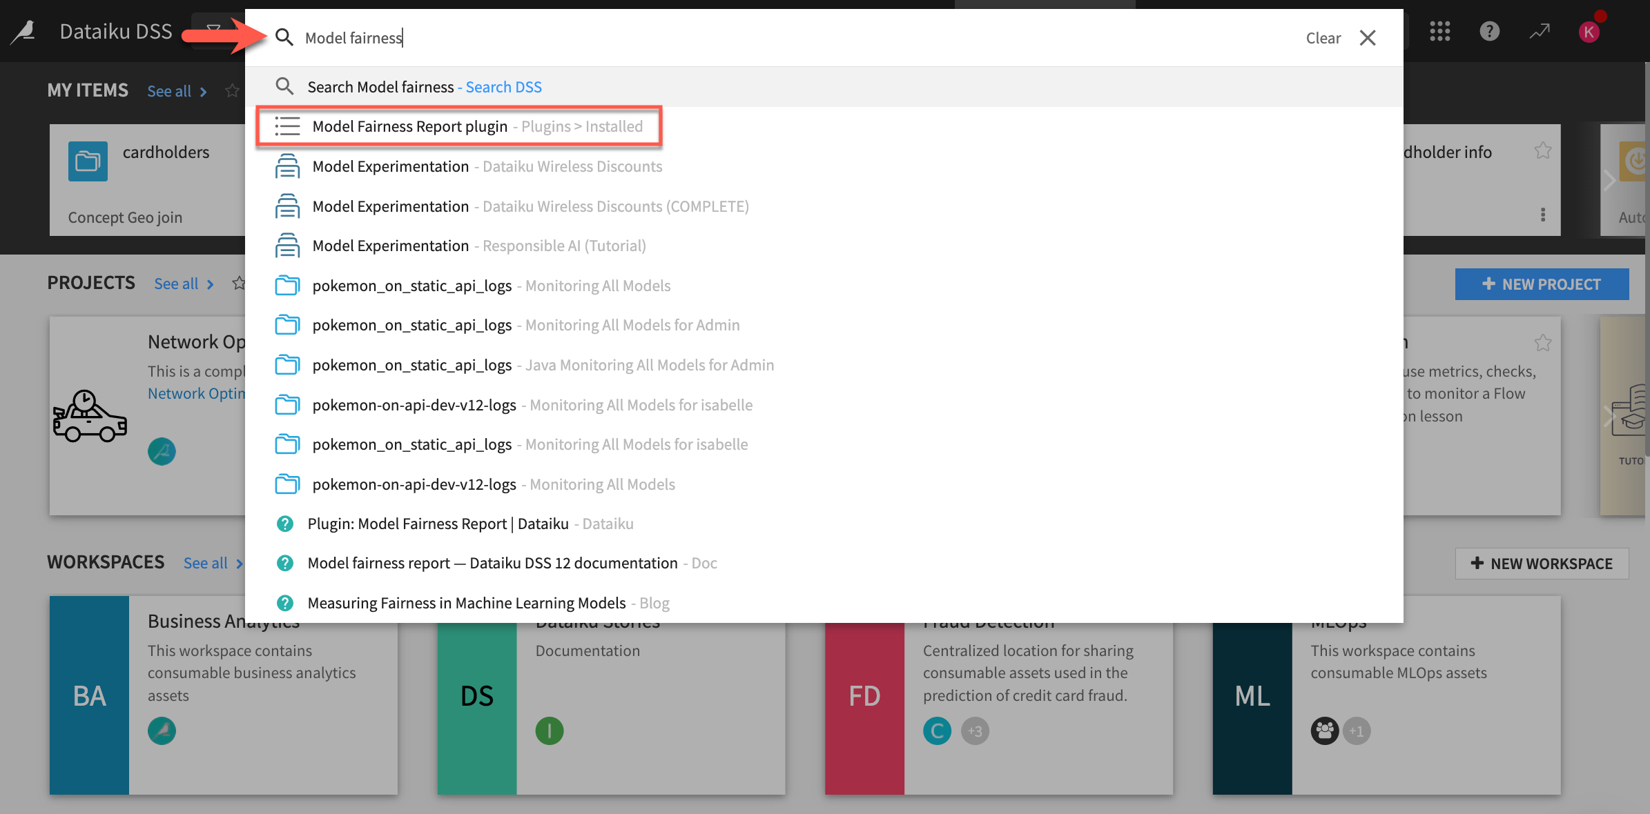The width and height of the screenshot is (1650, 814).
Task: Click the Clear link in the search bar
Action: (x=1323, y=38)
